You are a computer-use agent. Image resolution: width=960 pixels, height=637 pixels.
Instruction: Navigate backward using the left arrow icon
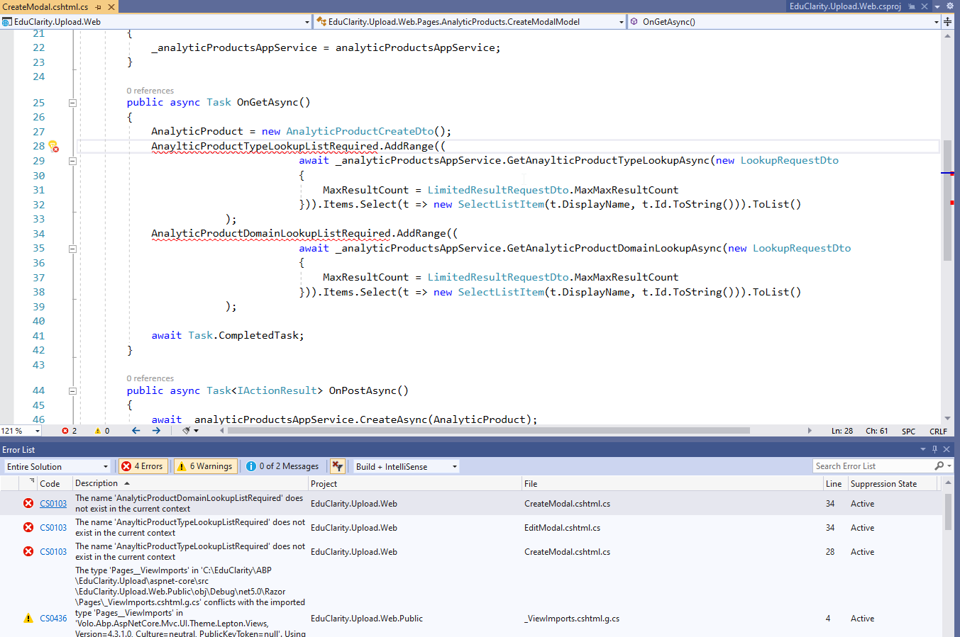136,431
